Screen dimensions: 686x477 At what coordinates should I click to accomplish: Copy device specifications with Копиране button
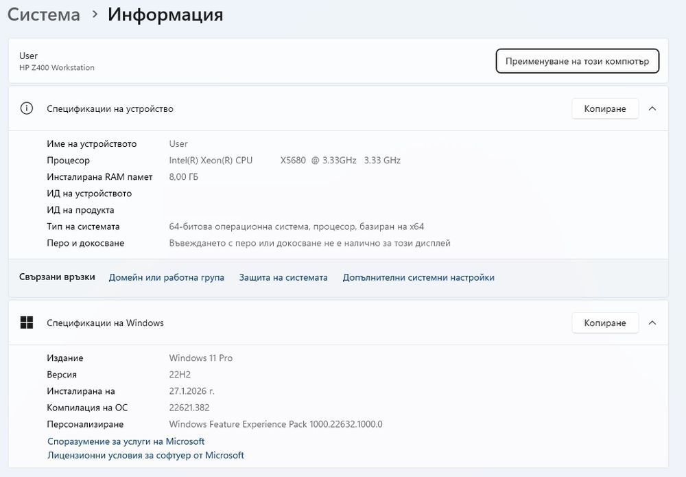[605, 108]
